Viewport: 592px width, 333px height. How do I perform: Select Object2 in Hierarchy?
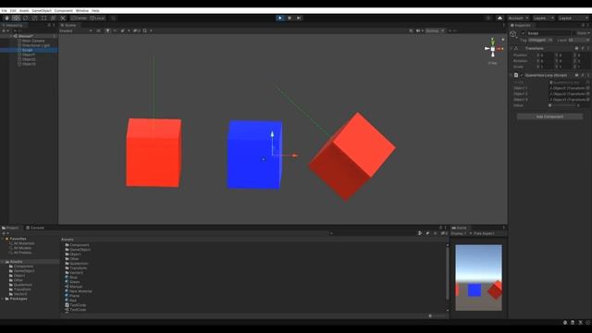pos(29,59)
